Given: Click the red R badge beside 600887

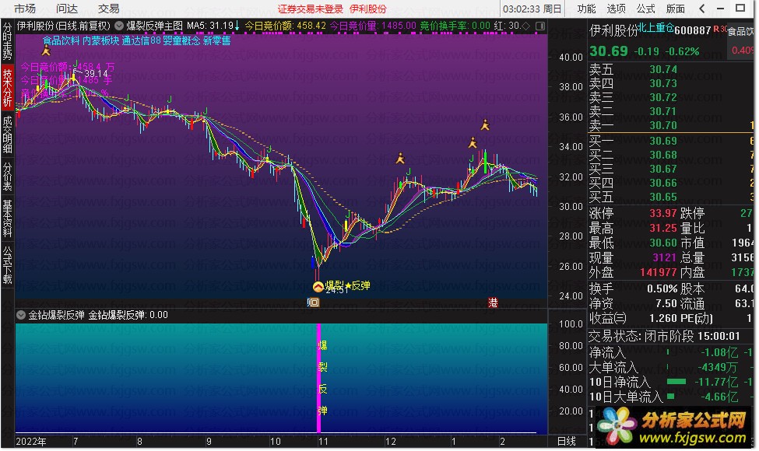Looking at the screenshot, I should point(716,30).
